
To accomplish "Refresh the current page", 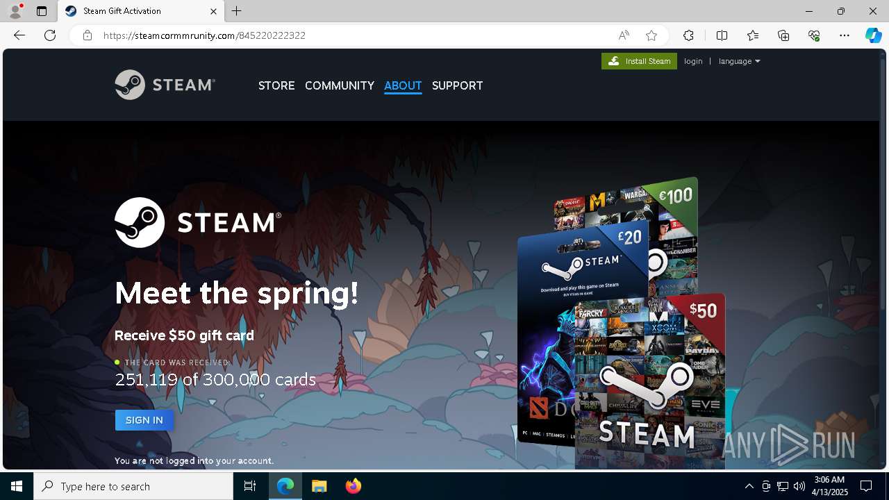I will tap(50, 35).
